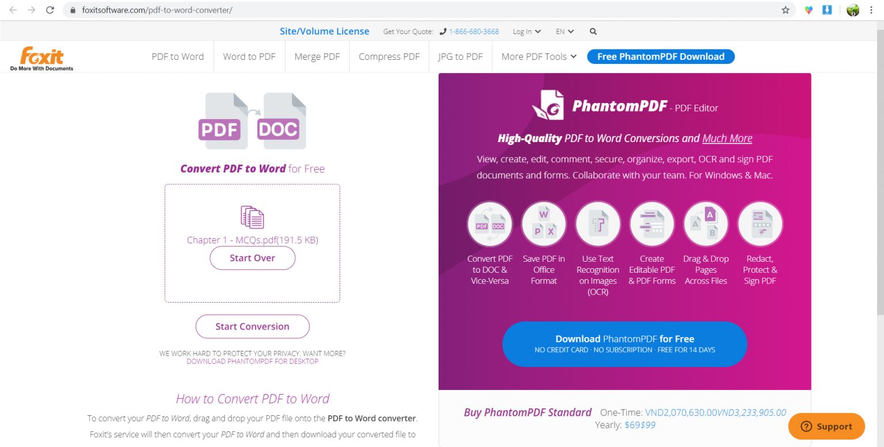884x447 pixels.
Task: Click the Foxit logo
Action: [41, 59]
